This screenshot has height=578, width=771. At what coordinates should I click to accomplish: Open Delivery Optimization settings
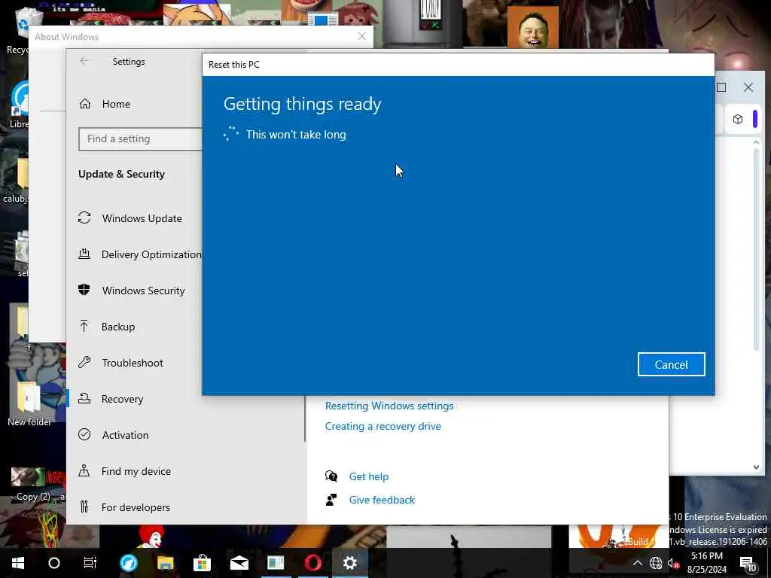click(151, 254)
